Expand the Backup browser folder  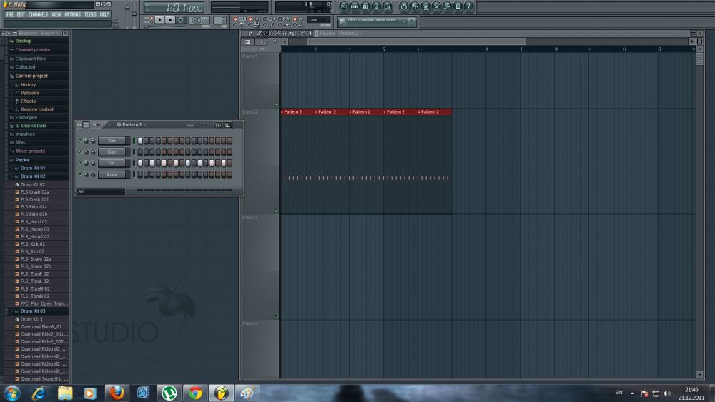point(24,41)
